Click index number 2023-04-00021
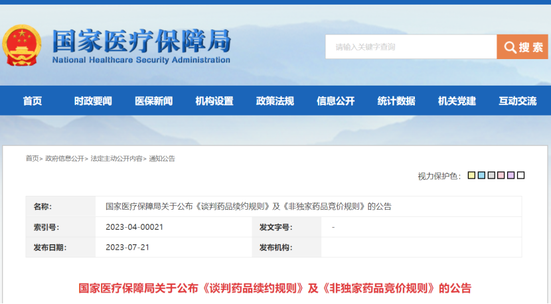Viewport: 551px width, 304px height. tap(134, 227)
